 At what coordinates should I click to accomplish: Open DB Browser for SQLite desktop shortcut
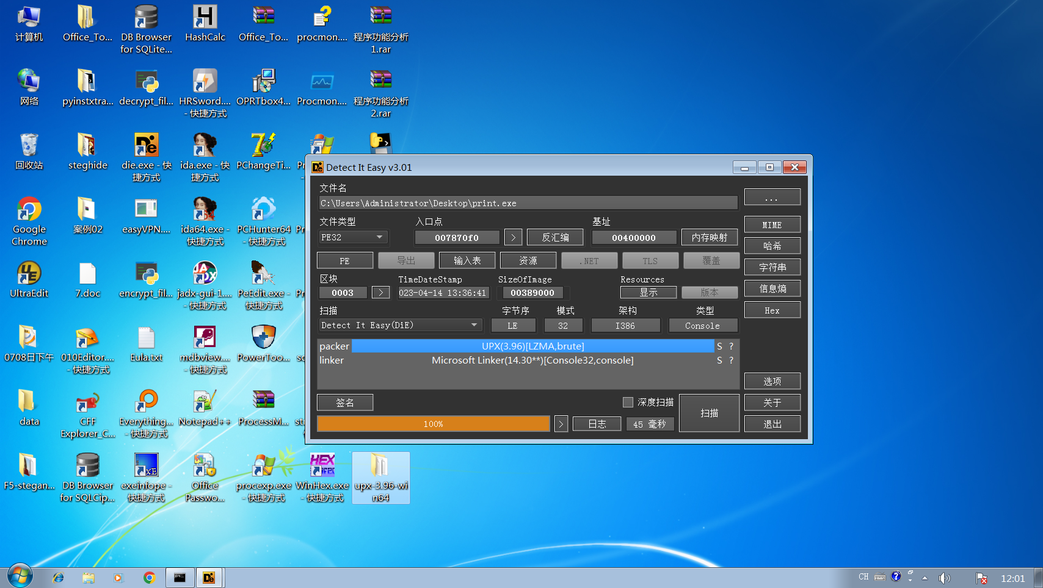[146, 29]
